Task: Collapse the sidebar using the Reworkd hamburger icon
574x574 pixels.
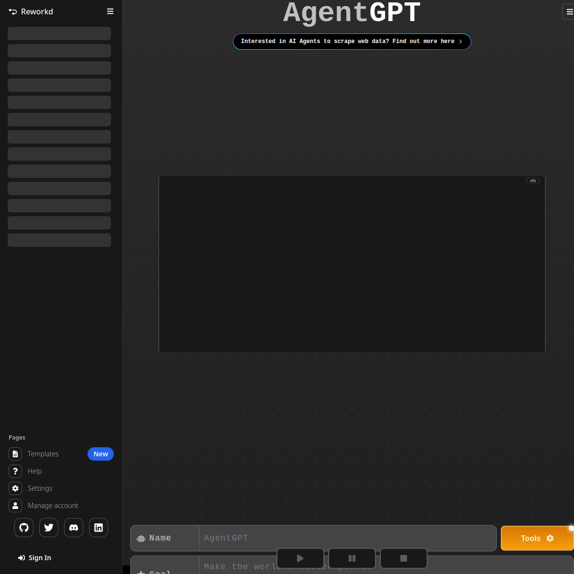Action: (110, 11)
